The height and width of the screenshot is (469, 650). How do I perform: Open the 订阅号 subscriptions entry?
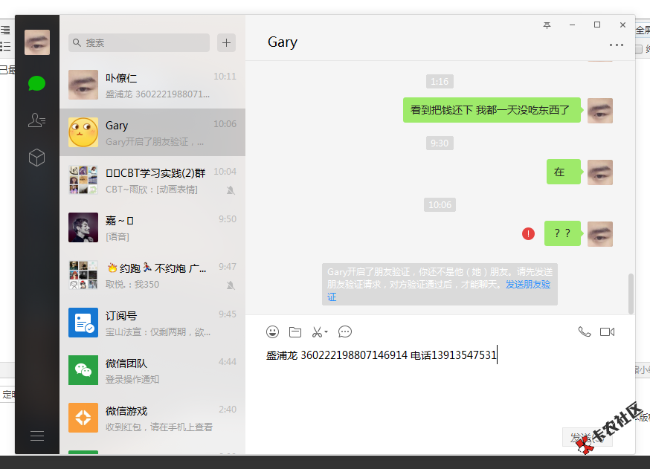point(152,323)
